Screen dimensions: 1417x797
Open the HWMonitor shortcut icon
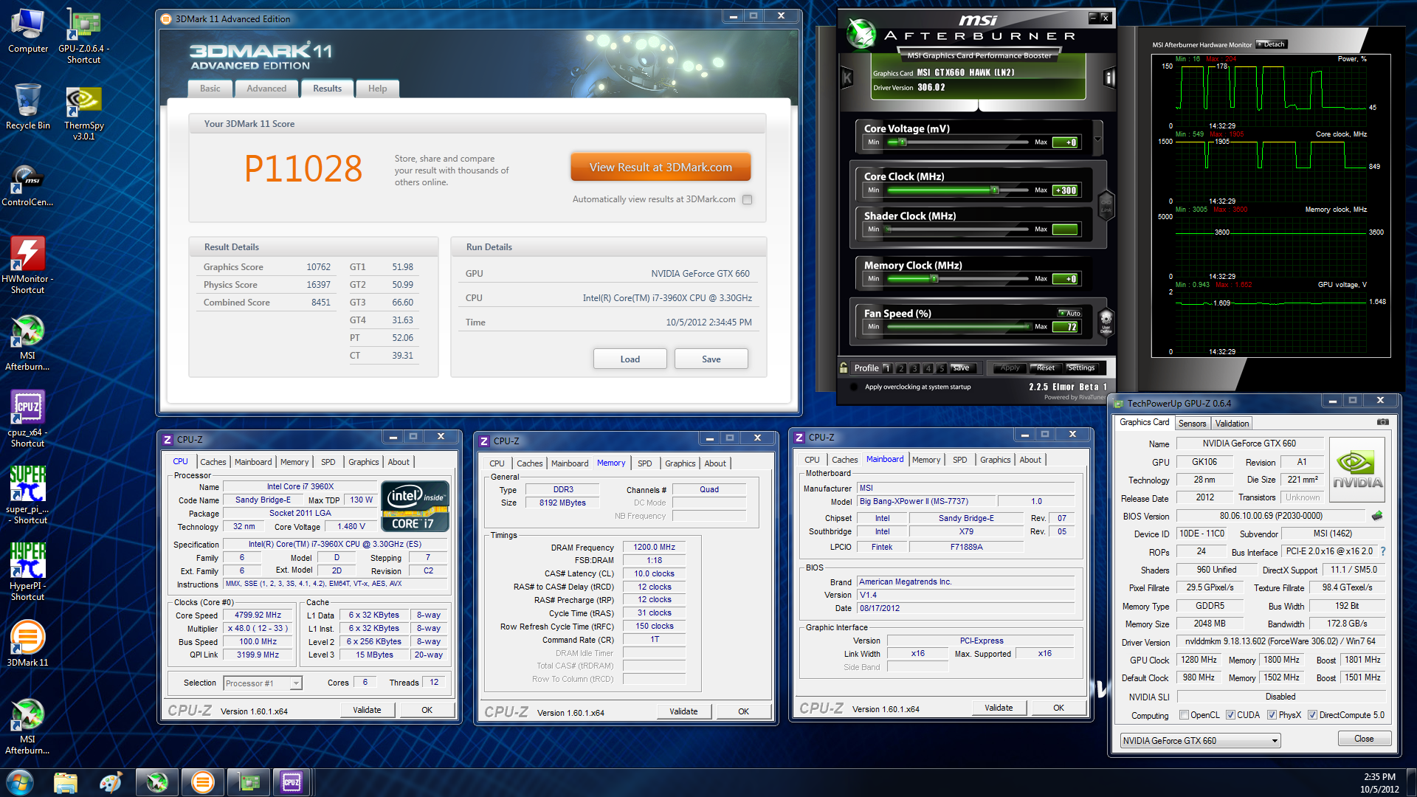pos(27,265)
